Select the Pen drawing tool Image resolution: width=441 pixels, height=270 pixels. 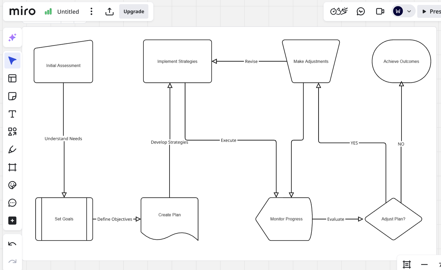click(12, 149)
